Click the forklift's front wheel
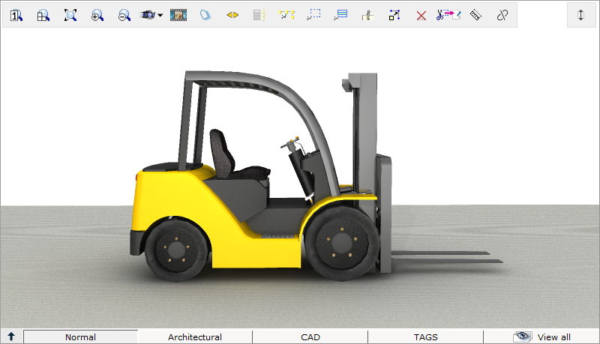This screenshot has width=600, height=344. pos(342,243)
